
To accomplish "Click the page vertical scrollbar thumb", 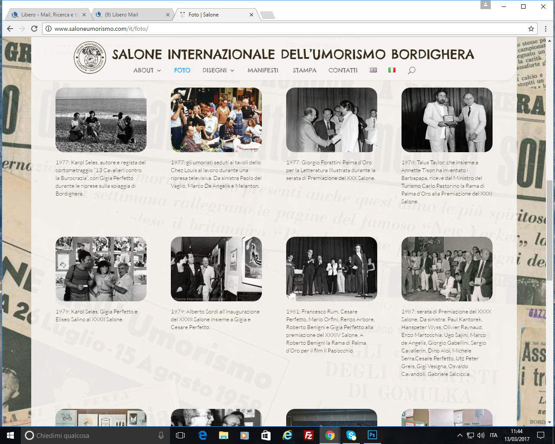I will pos(550,230).
